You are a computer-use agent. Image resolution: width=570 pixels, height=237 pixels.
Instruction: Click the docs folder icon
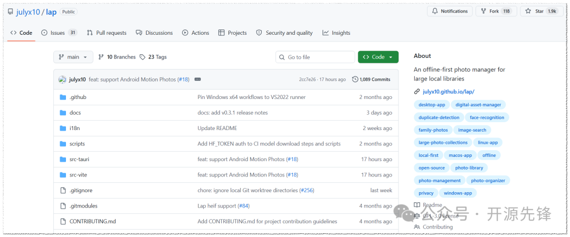click(x=63, y=113)
